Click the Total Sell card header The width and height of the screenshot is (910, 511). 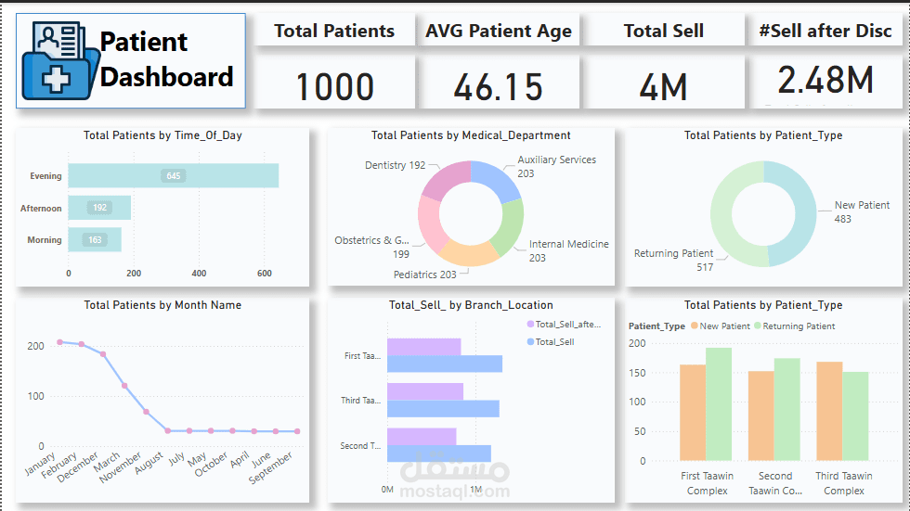click(663, 31)
